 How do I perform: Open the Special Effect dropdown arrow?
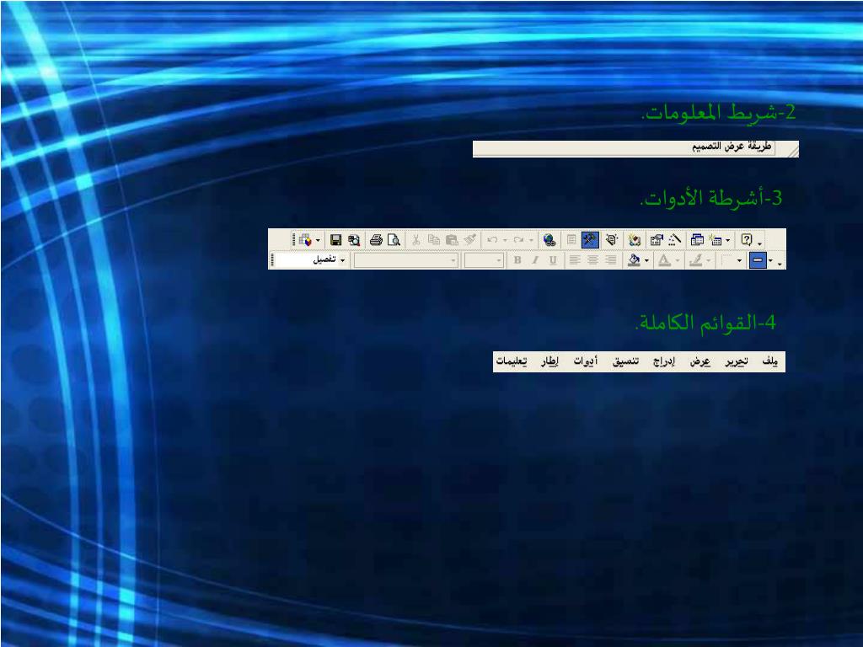[x=770, y=261]
